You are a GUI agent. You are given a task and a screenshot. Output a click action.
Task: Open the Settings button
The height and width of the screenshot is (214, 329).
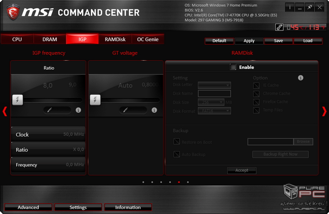pyautogui.click(x=78, y=207)
